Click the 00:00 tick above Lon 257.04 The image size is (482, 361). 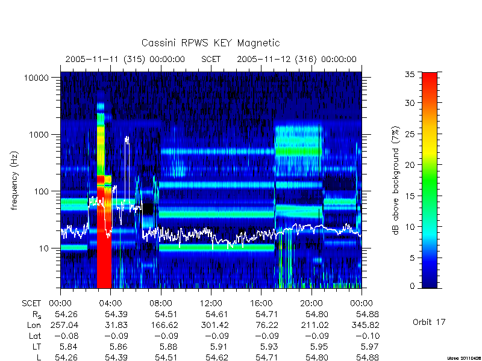click(x=61, y=304)
